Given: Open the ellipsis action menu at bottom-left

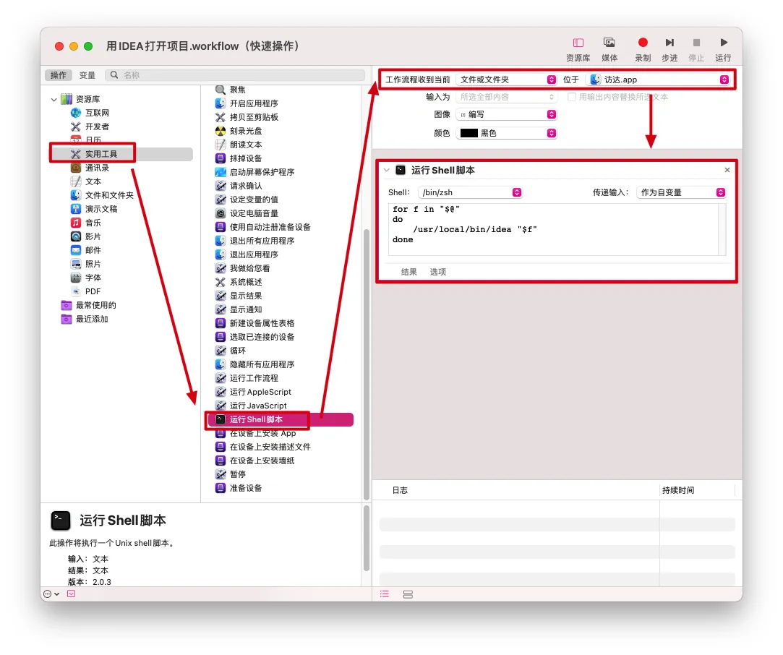Looking at the screenshot, I should [x=51, y=594].
